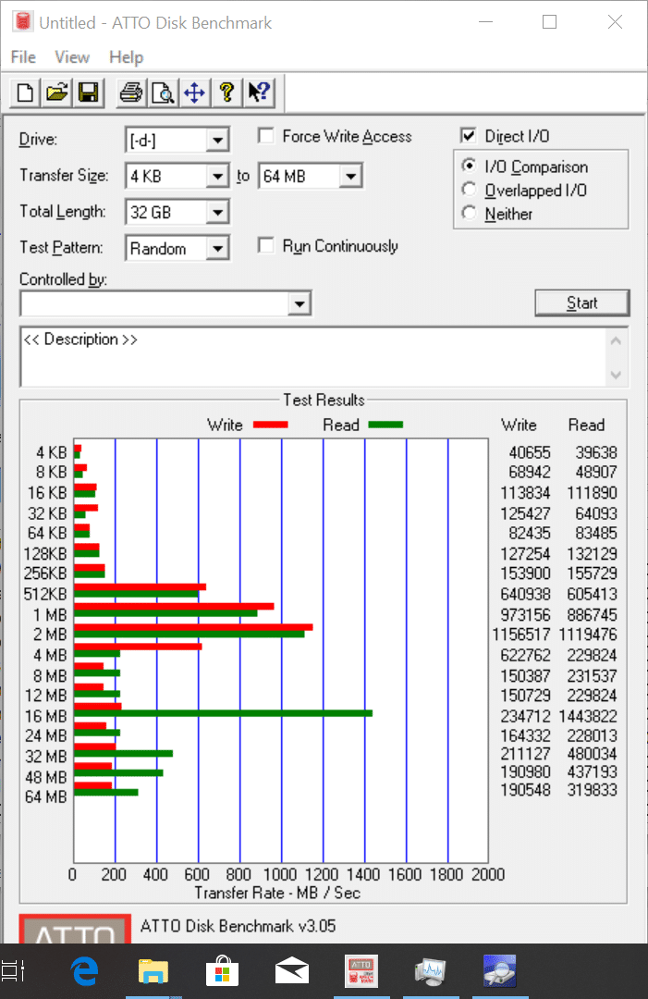Enable Force Write Access checkbox
The image size is (648, 999).
[x=266, y=137]
